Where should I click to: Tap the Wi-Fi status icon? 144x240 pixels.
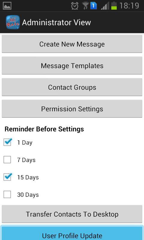(x=85, y=6)
